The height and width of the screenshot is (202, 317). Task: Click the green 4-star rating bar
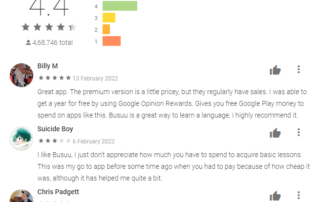pyautogui.click(x=120, y=6)
